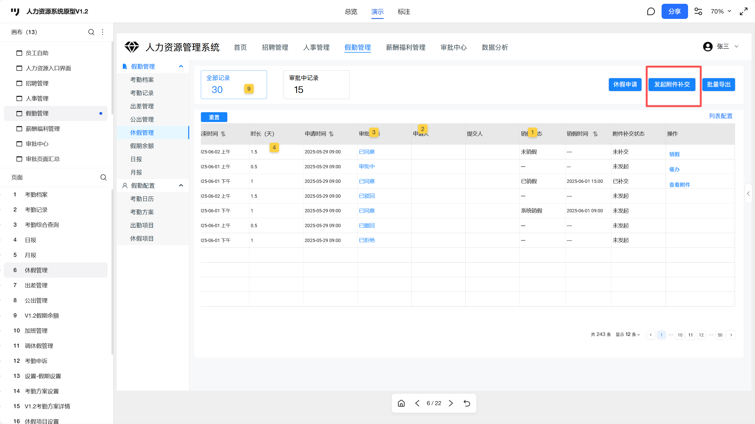Open annotation marker 9 on 全部记录 card
Screen dimensions: 755x424
click(249, 89)
